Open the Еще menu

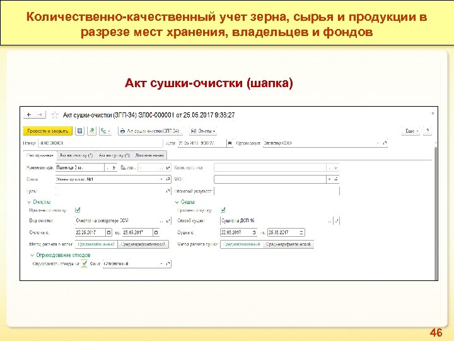tap(412, 131)
